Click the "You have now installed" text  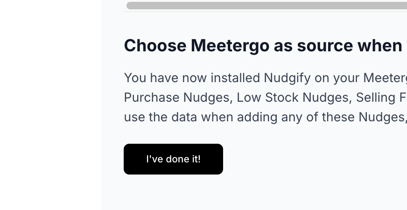[192, 78]
